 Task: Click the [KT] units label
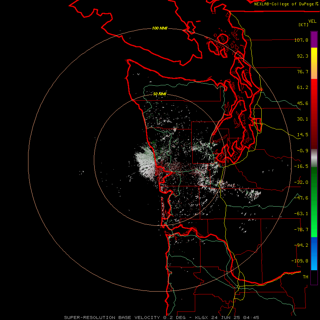303,25
